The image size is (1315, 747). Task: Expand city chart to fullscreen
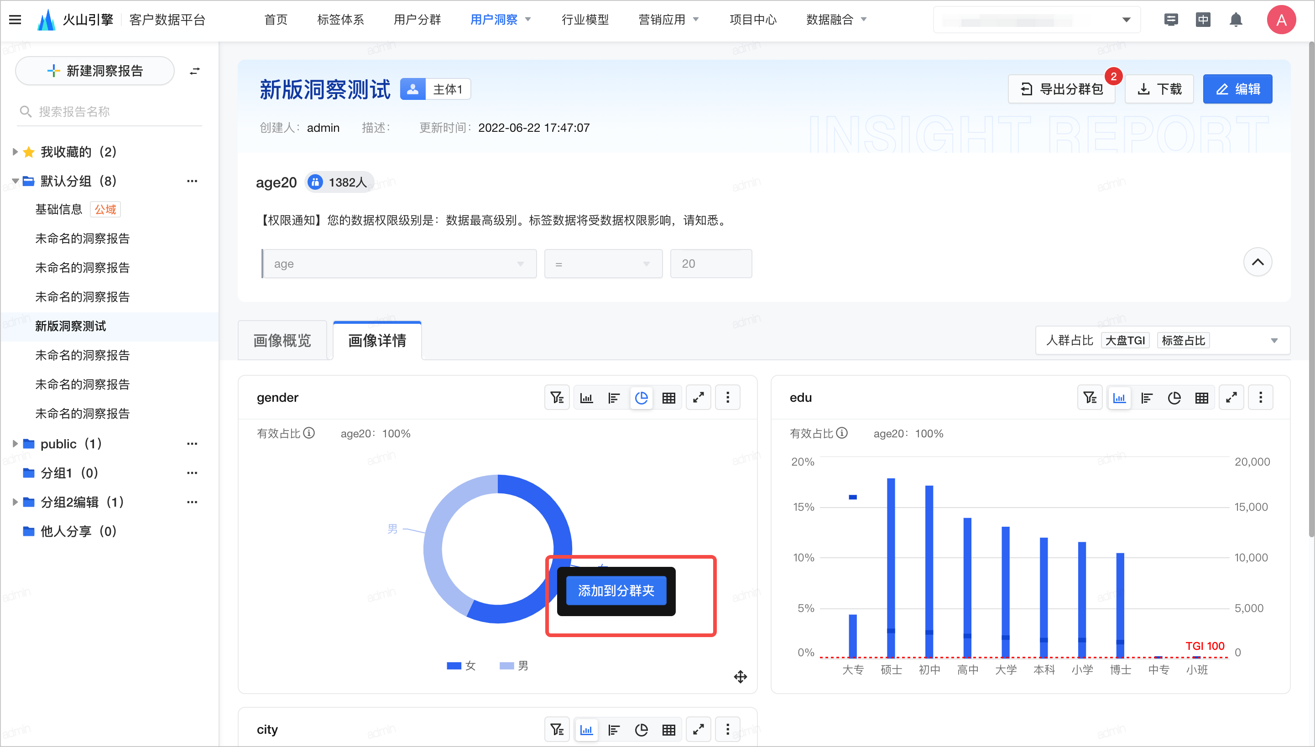(699, 729)
